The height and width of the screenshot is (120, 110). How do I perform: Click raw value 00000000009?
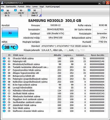point(97,105)
